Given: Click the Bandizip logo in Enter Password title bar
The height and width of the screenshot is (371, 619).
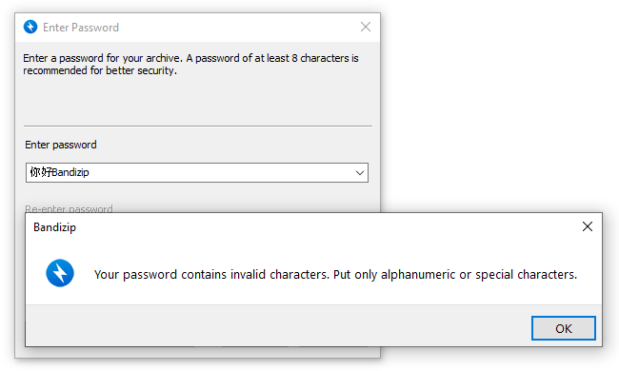Looking at the screenshot, I should [x=30, y=27].
